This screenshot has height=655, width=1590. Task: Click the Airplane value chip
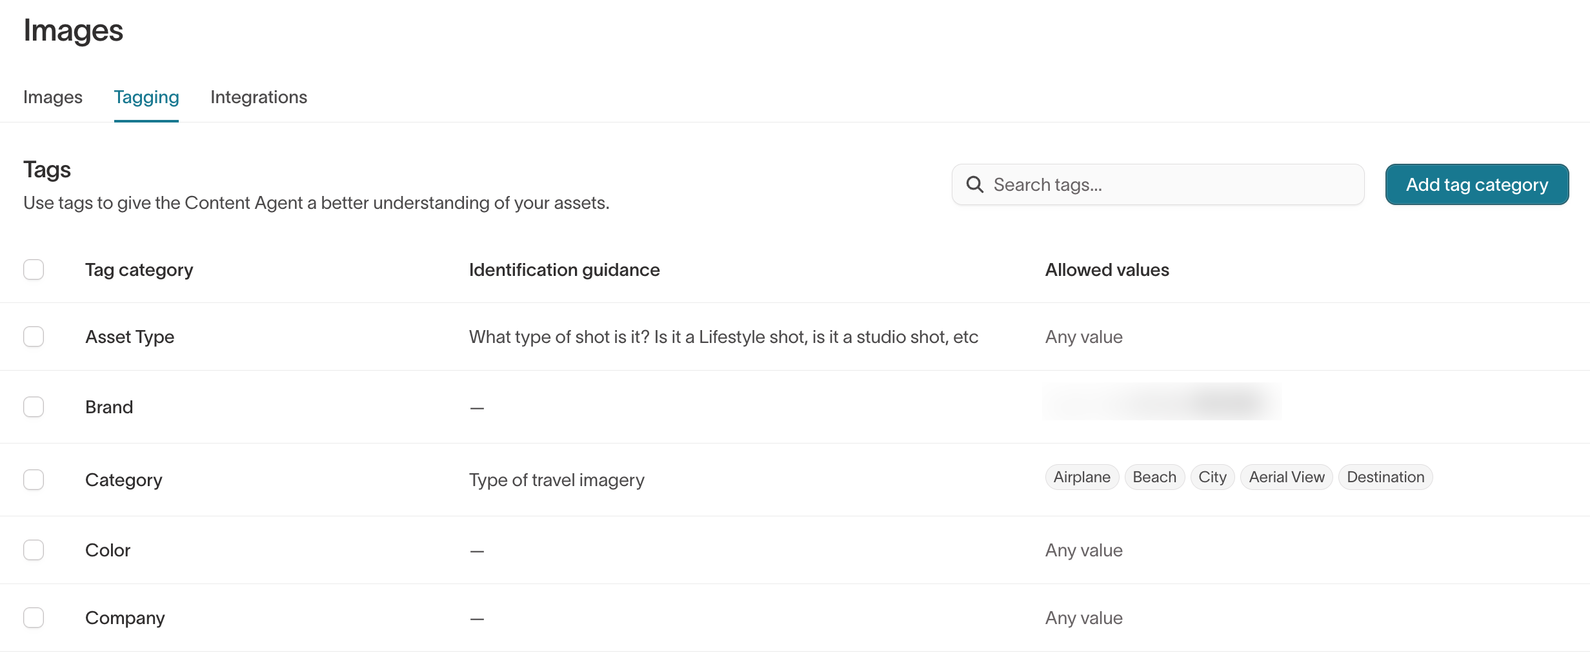point(1082,477)
